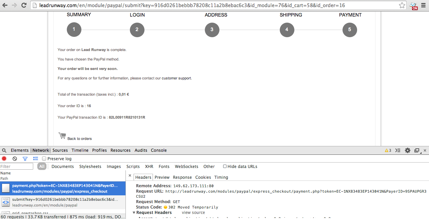Screen dimensions: 429x219
Task: Click step 1 Summary circle
Action: tap(74, 30)
